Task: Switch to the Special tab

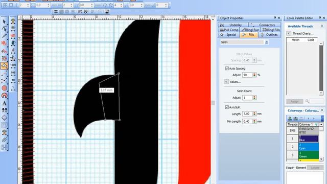Action: [229, 35]
